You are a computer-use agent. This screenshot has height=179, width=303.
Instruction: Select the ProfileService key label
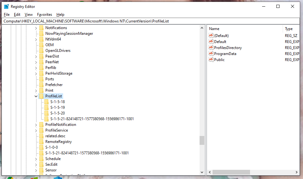(x=56, y=130)
